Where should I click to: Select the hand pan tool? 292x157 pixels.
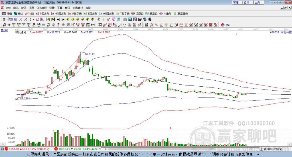99,19
